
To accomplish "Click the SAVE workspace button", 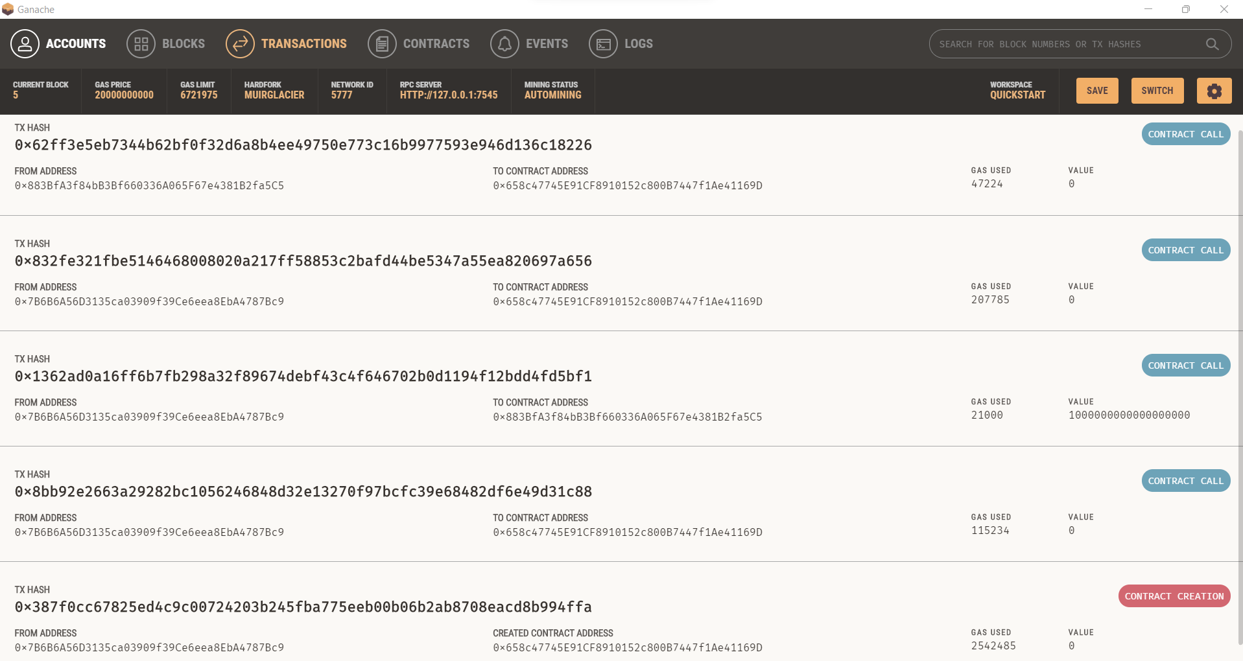I will pyautogui.click(x=1096, y=91).
